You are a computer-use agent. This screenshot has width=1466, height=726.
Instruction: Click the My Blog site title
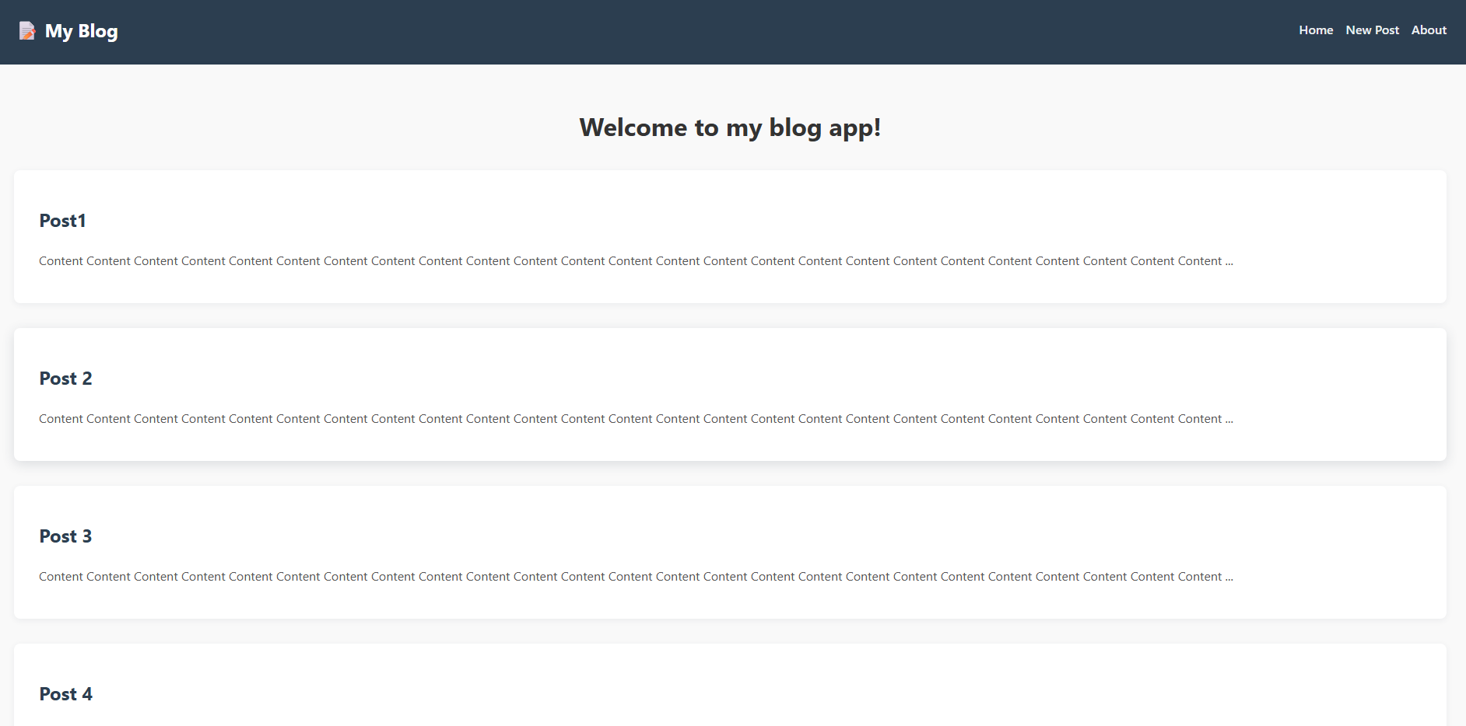pyautogui.click(x=81, y=31)
